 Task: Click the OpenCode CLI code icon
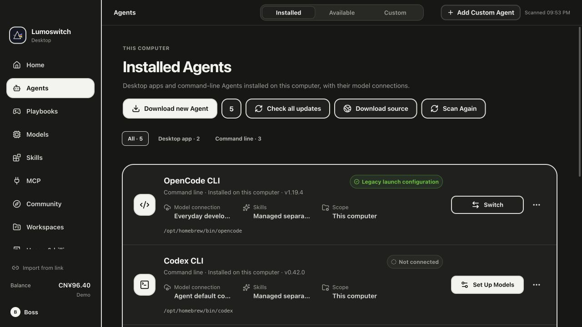145,205
